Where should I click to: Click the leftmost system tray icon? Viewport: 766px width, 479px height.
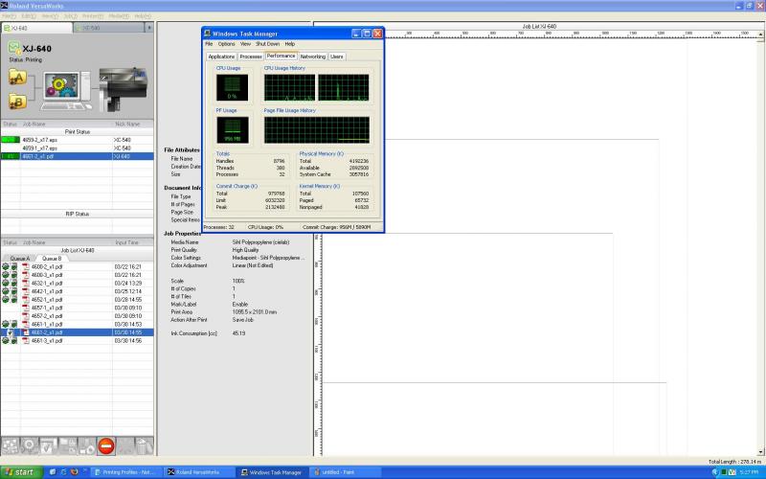[x=715, y=472]
